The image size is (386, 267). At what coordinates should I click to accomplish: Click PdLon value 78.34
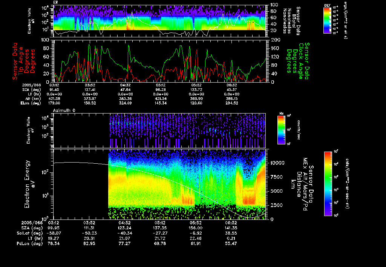point(54,244)
